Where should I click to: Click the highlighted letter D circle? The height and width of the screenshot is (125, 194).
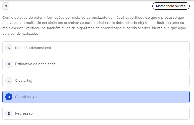pyautogui.click(x=9, y=97)
